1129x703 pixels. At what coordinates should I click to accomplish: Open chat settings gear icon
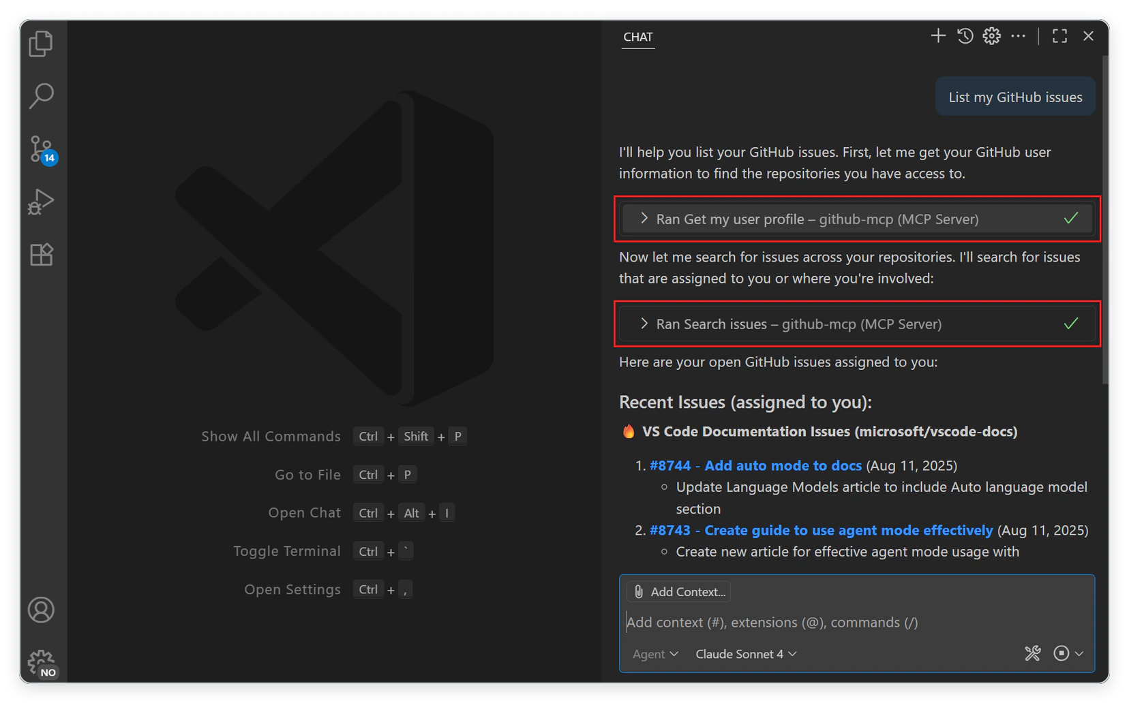pos(991,36)
